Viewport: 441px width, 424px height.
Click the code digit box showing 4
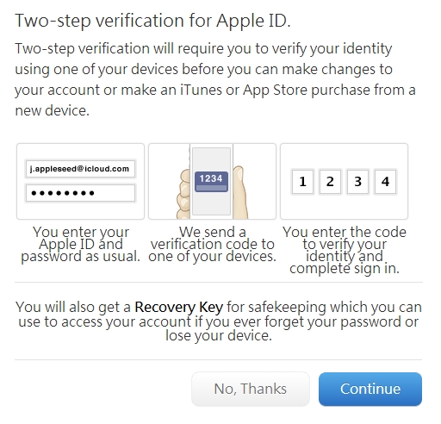(385, 182)
